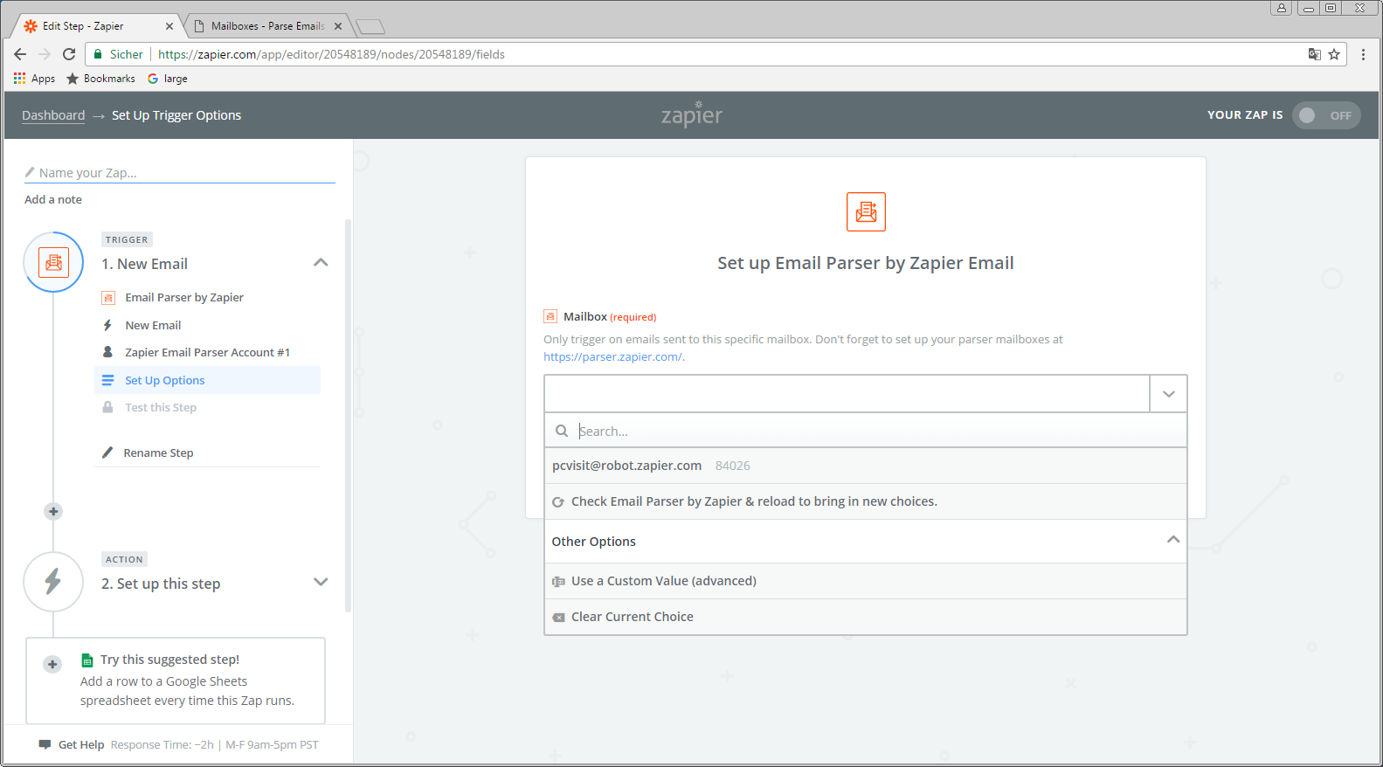This screenshot has height=767, width=1383.
Task: Bookmark this page with the star
Action: pyautogui.click(x=1334, y=54)
